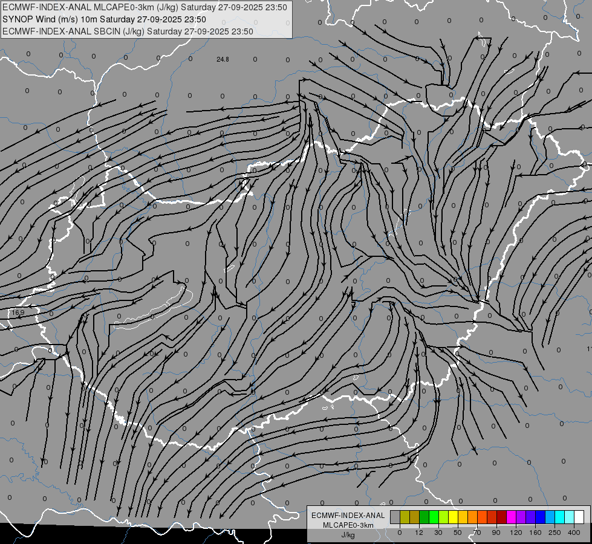Click legend scale value 90

496,533
